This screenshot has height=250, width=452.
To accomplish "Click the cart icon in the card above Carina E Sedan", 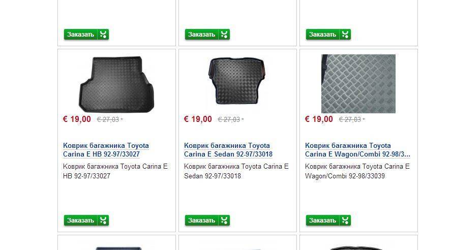I will tap(225, 35).
